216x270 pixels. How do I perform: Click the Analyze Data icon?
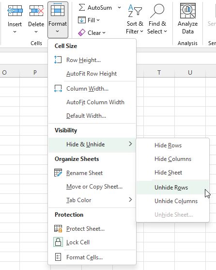(x=188, y=11)
